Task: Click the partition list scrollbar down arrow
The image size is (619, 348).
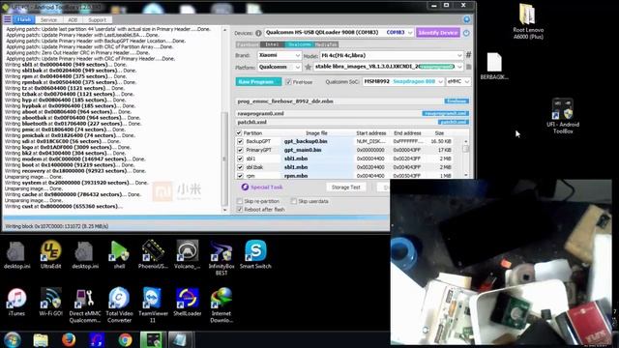Action: [x=466, y=175]
